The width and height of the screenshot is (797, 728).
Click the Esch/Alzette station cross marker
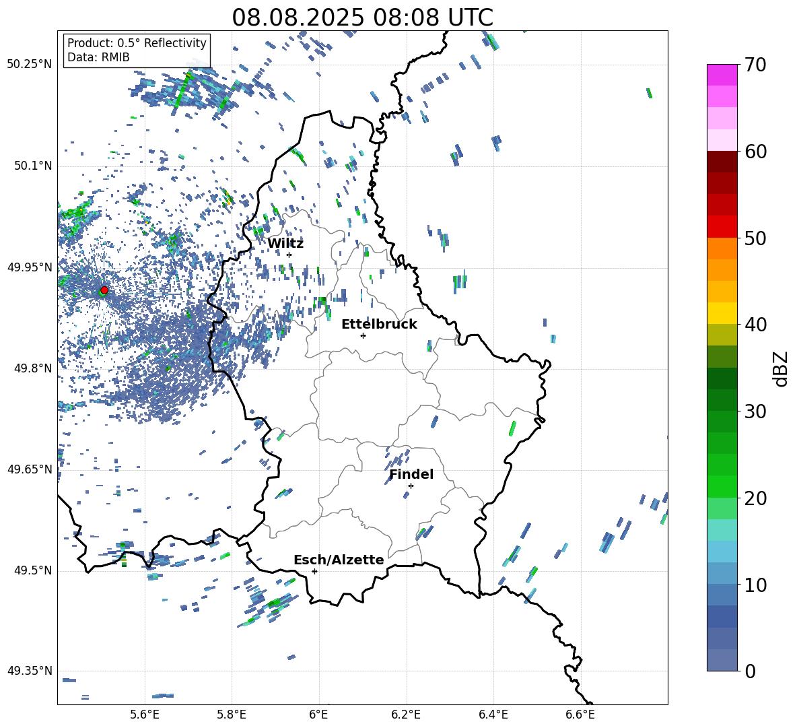314,571
